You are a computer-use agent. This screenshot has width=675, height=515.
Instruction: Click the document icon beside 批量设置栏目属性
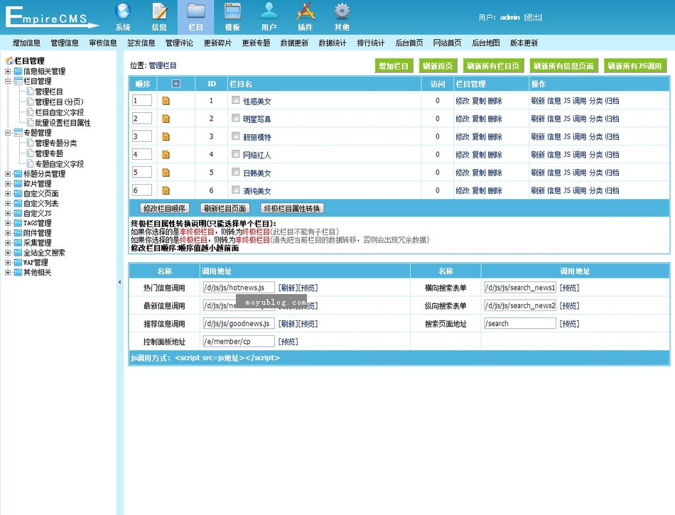(x=30, y=123)
